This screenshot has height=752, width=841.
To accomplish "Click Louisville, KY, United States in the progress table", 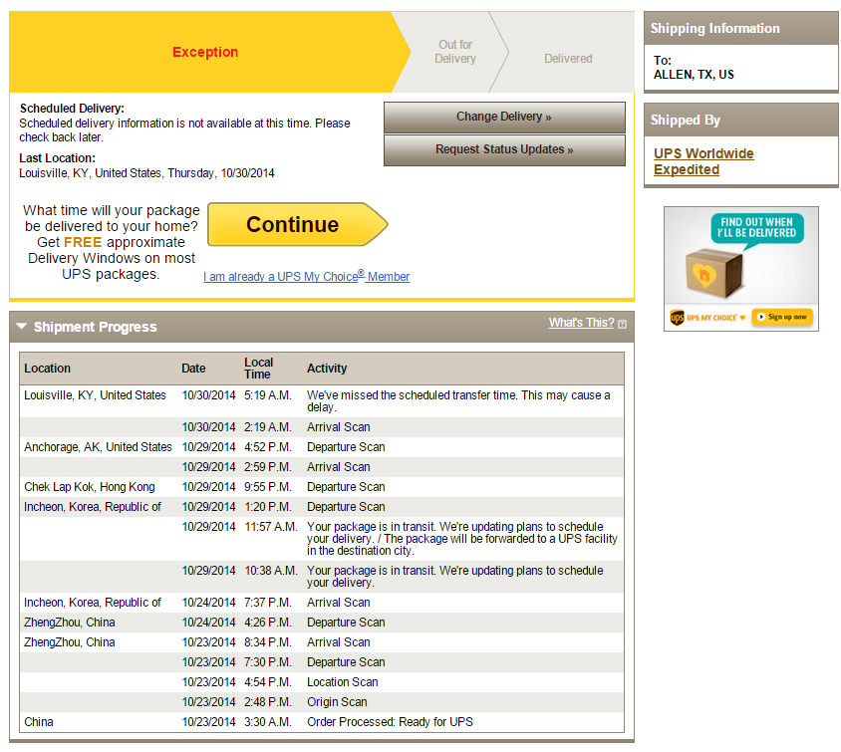I will (95, 395).
